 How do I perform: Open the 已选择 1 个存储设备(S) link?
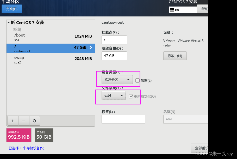click(27, 148)
